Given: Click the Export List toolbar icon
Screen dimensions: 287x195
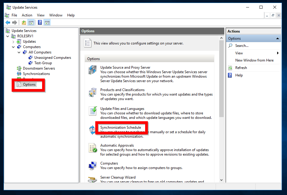Looking at the screenshot, I should coord(24,22).
